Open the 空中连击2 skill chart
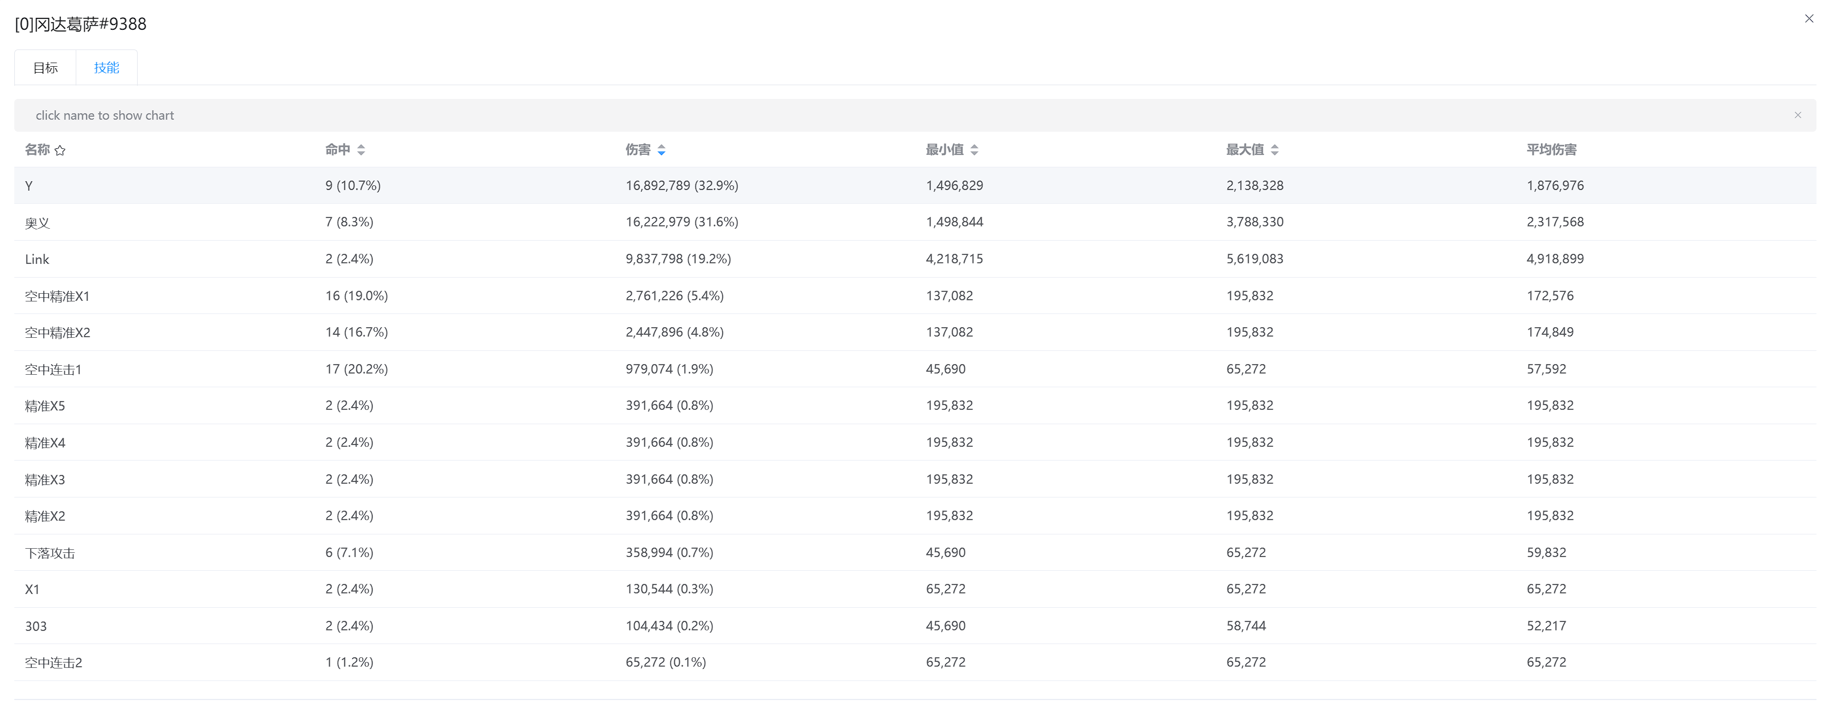Screen dimensions: 1829x712 (53, 663)
